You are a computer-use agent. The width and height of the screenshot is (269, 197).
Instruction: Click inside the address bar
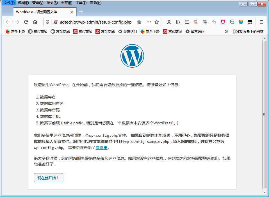98,22
